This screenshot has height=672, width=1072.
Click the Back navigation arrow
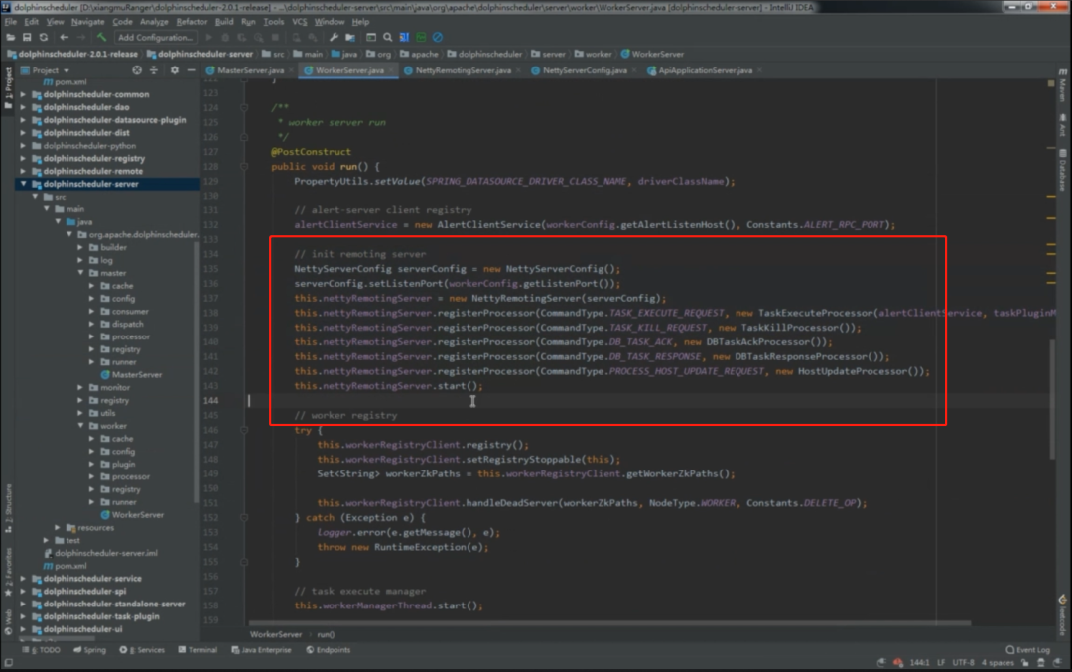click(x=64, y=37)
